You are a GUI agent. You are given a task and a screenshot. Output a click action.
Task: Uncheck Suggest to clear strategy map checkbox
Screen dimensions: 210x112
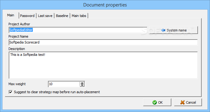click(11, 92)
